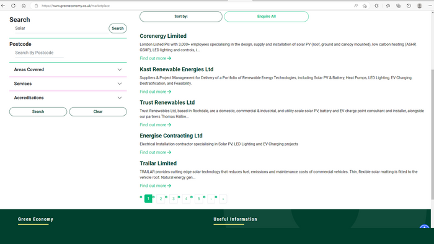Image resolution: width=434 pixels, height=244 pixels.
Task: Click the page vertical scrollbar thumb
Action: point(432,134)
